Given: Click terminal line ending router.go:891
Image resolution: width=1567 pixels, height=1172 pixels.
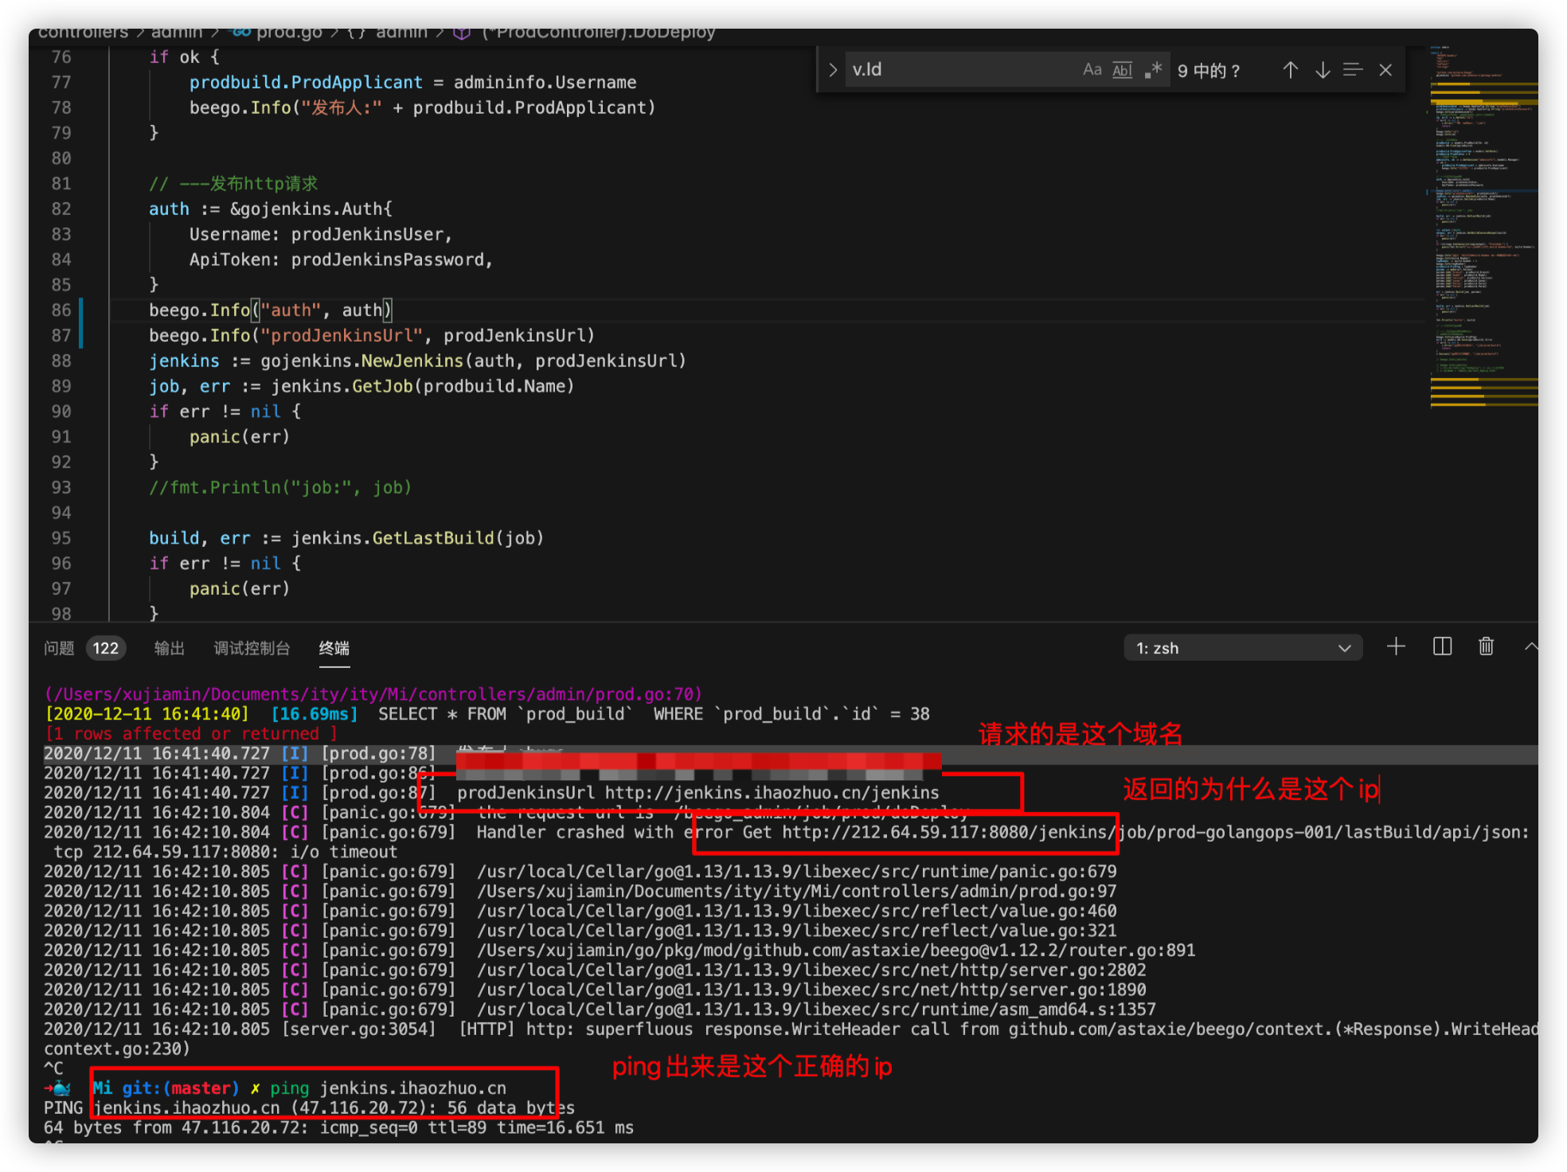Looking at the screenshot, I should tap(619, 951).
